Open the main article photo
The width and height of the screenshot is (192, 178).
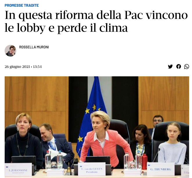click(x=97, y=127)
